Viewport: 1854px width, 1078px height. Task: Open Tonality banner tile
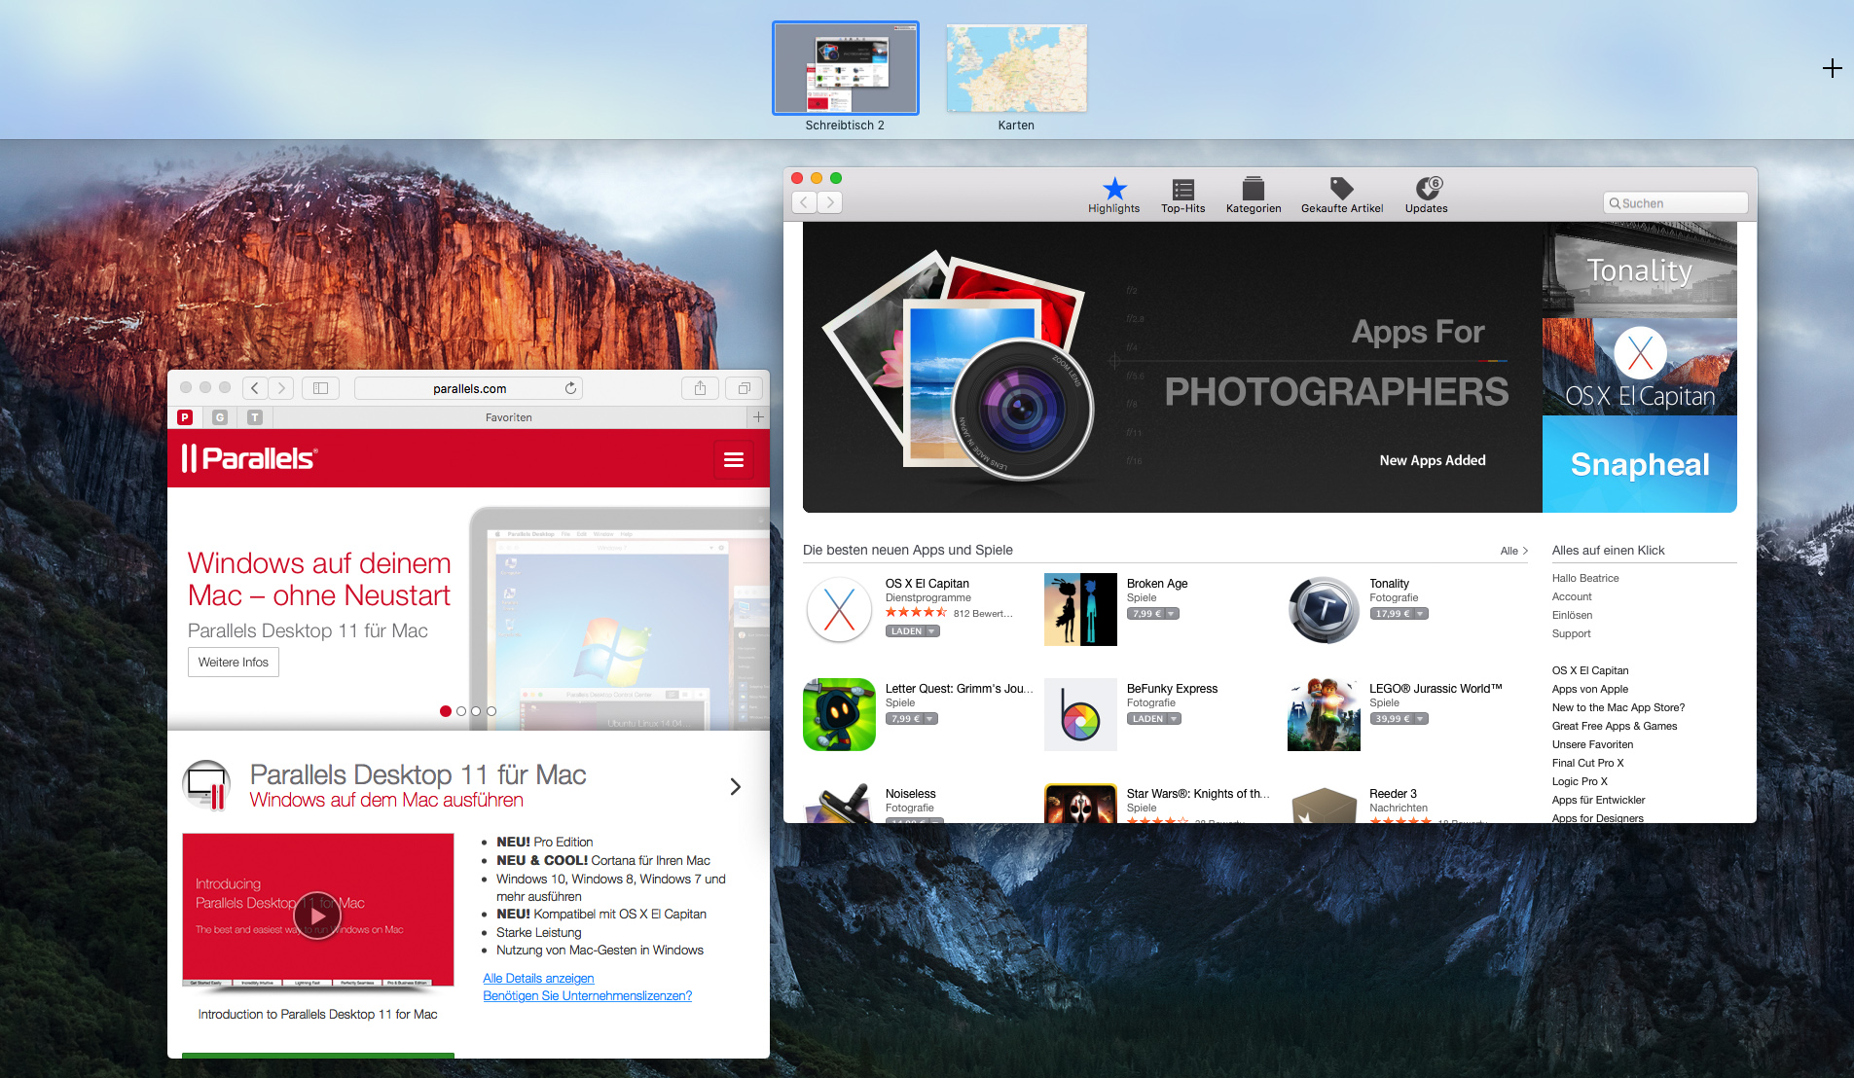[1640, 269]
